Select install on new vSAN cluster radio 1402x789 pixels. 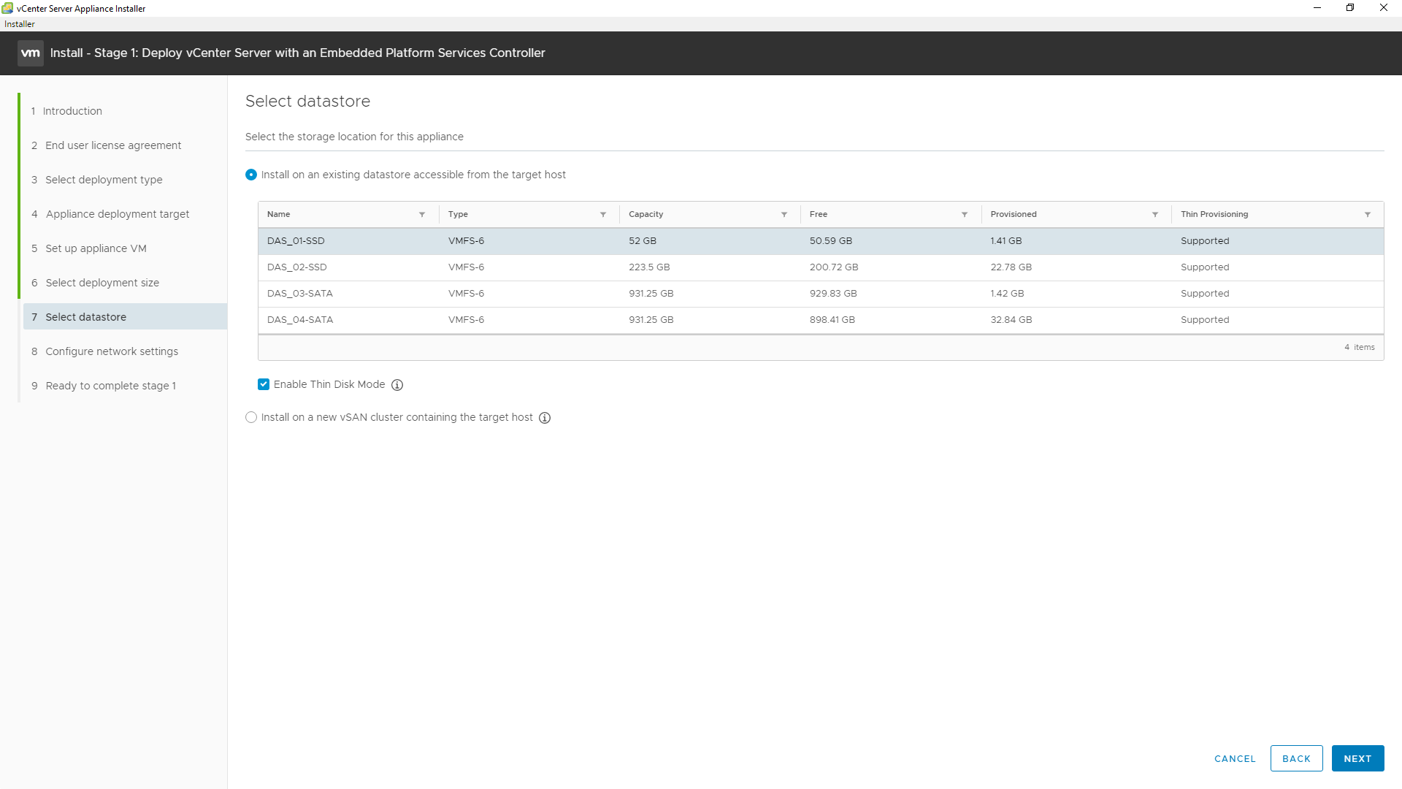coord(251,417)
